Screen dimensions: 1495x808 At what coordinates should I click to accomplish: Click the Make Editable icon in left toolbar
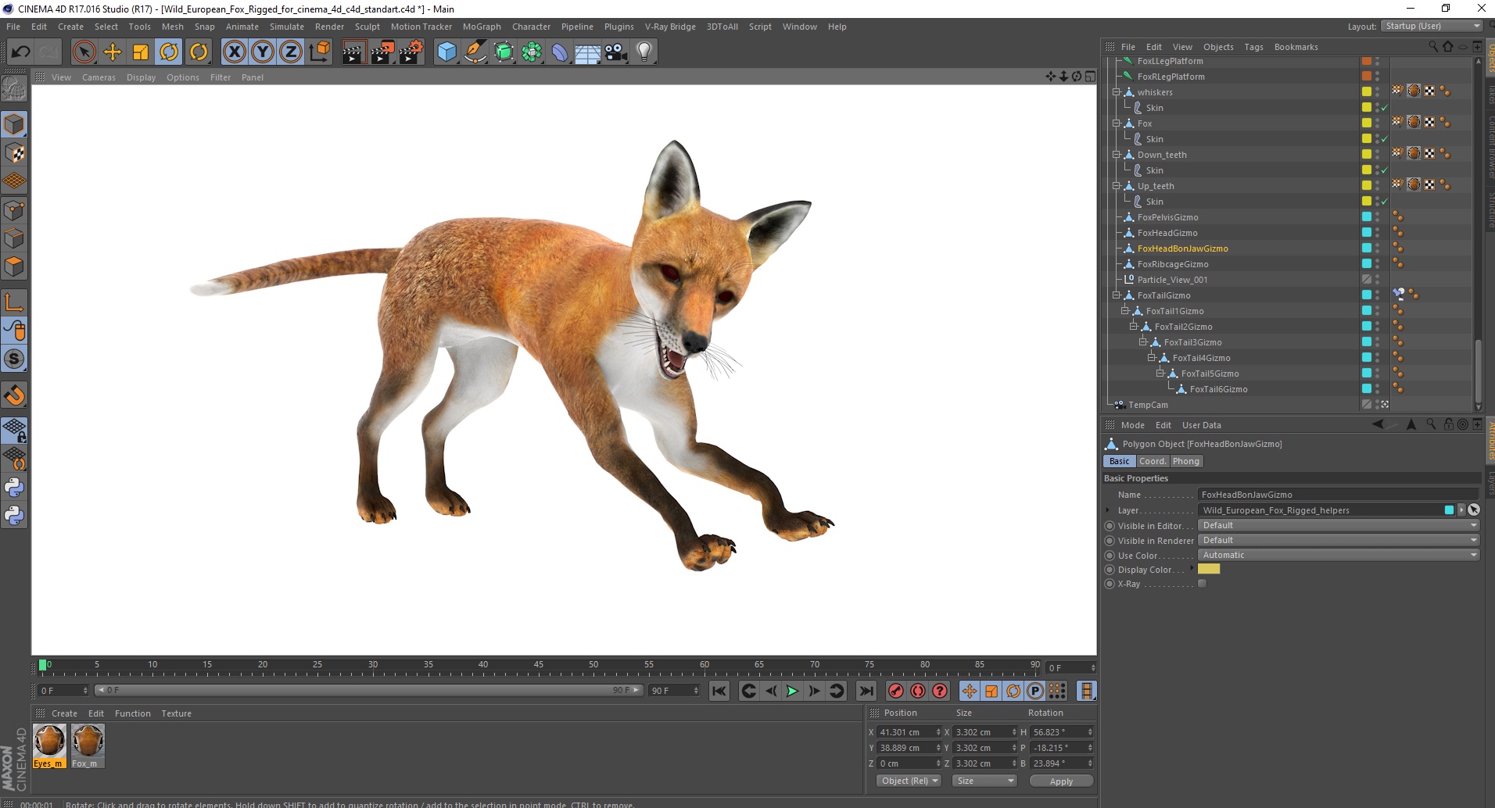point(14,89)
